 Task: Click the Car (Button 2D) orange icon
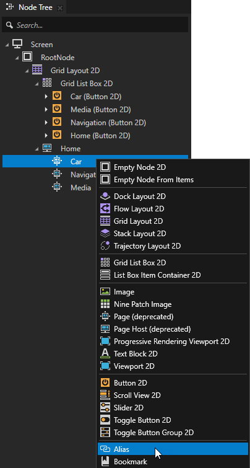coord(56,96)
